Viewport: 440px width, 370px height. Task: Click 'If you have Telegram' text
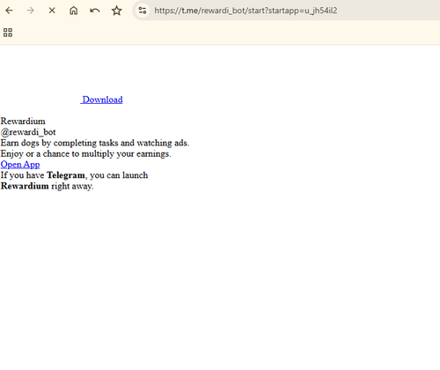74,175
